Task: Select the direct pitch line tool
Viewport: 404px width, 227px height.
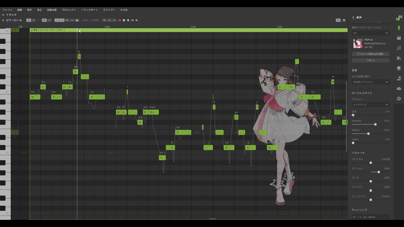Action: point(44,20)
